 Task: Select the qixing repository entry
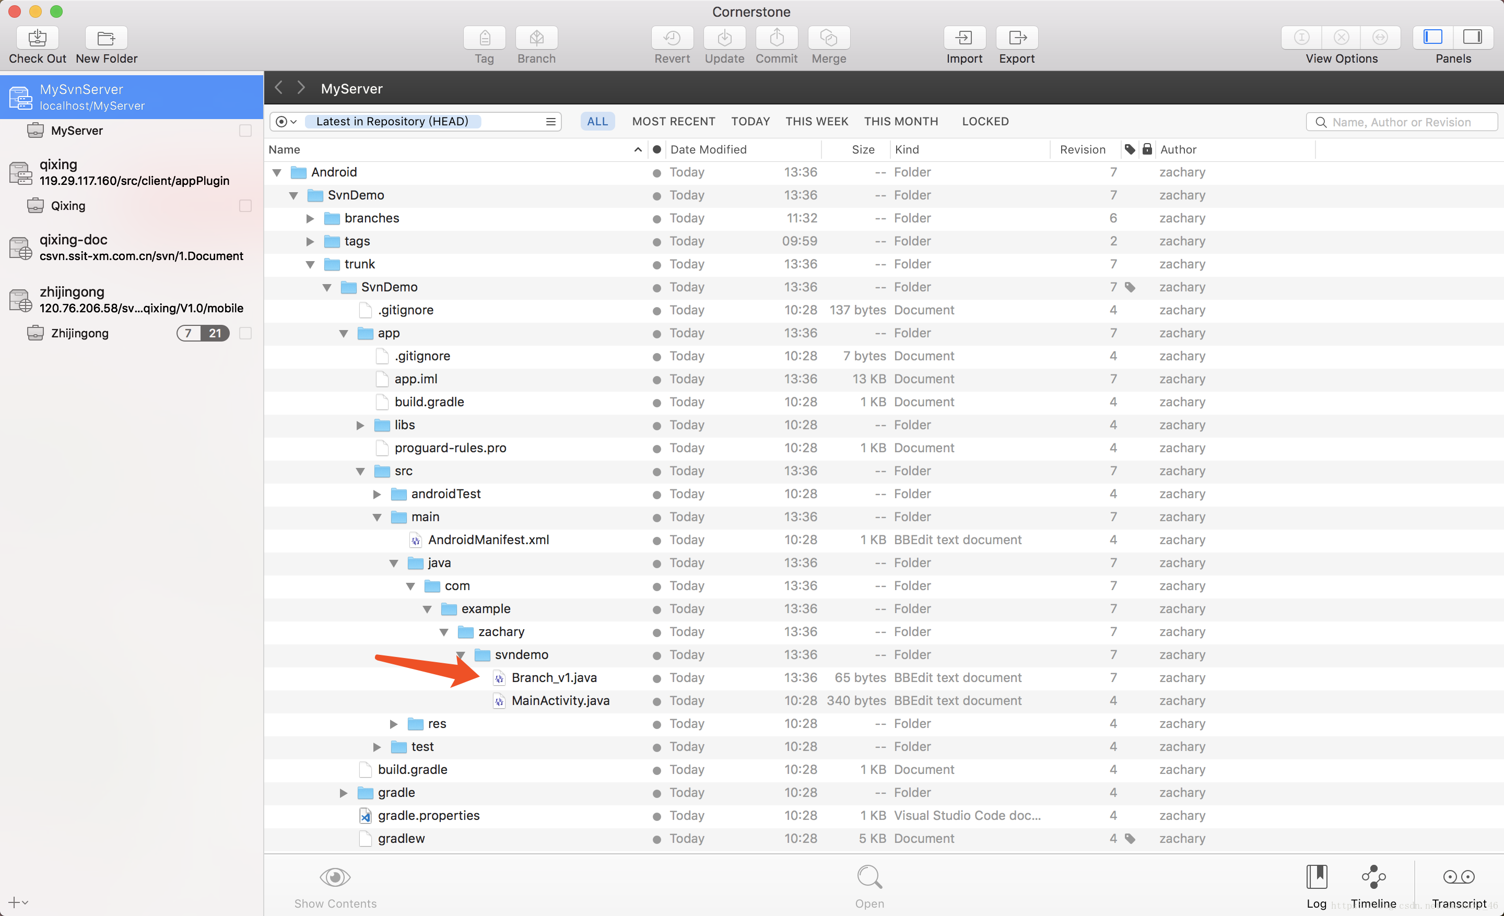coord(132,172)
